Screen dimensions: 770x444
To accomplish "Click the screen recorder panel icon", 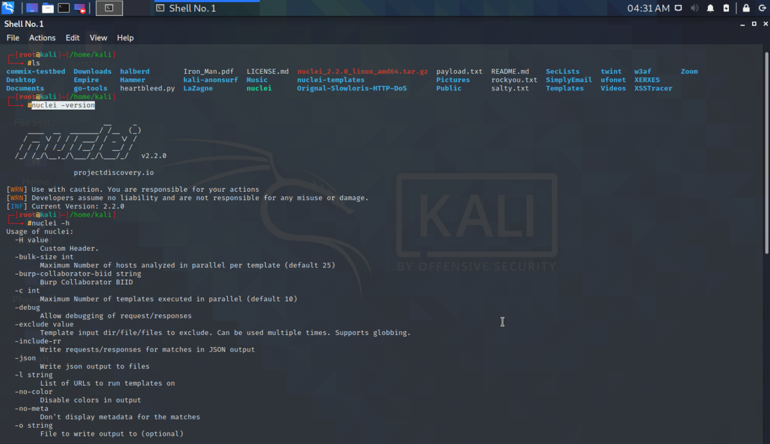I will pos(80,8).
